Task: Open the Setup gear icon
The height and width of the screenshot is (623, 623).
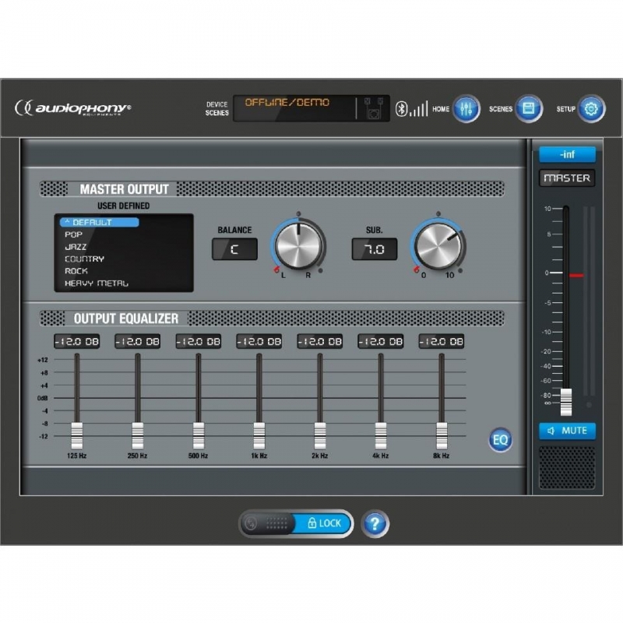Action: (x=591, y=109)
